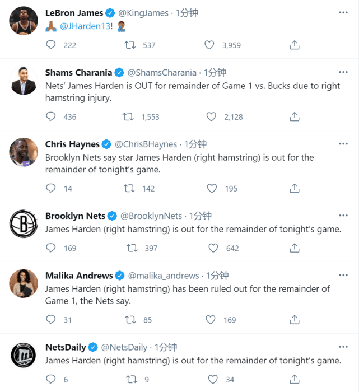Reply to LeBron James' tweet
The width and height of the screenshot is (359, 392).
[x=50, y=45]
